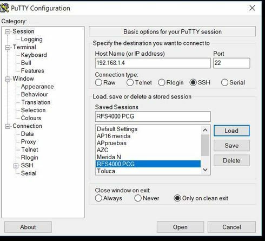The height and width of the screenshot is (241, 265).
Task: Select Merida N saved session
Action: coord(148,157)
